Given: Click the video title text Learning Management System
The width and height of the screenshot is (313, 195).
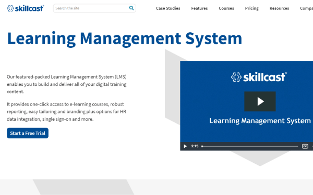Looking at the screenshot, I should click(x=260, y=121).
